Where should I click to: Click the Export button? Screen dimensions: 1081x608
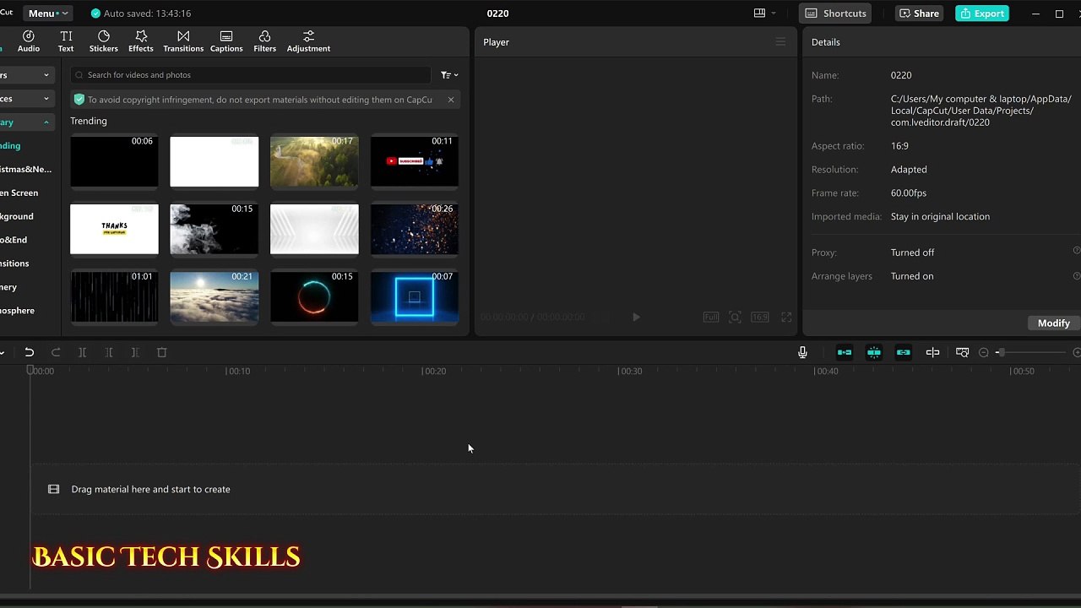pos(981,14)
